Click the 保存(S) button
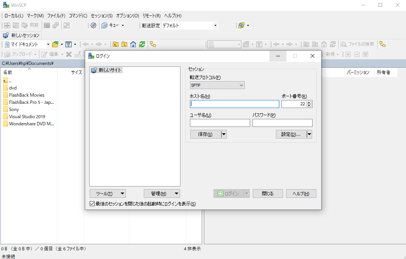This screenshot has height=259, width=406. pos(206,134)
